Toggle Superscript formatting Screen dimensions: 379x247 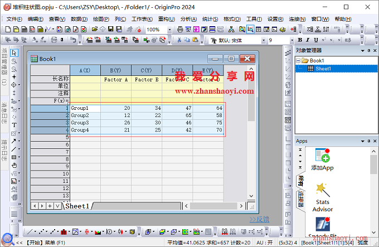coord(324,40)
